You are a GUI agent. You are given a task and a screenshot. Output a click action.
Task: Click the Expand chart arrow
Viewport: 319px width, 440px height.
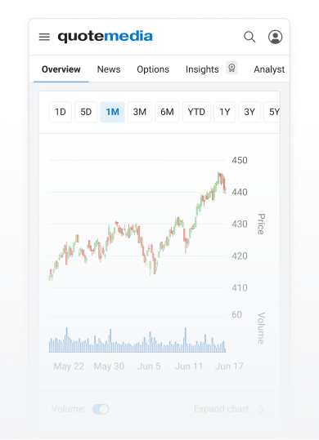coord(262,409)
